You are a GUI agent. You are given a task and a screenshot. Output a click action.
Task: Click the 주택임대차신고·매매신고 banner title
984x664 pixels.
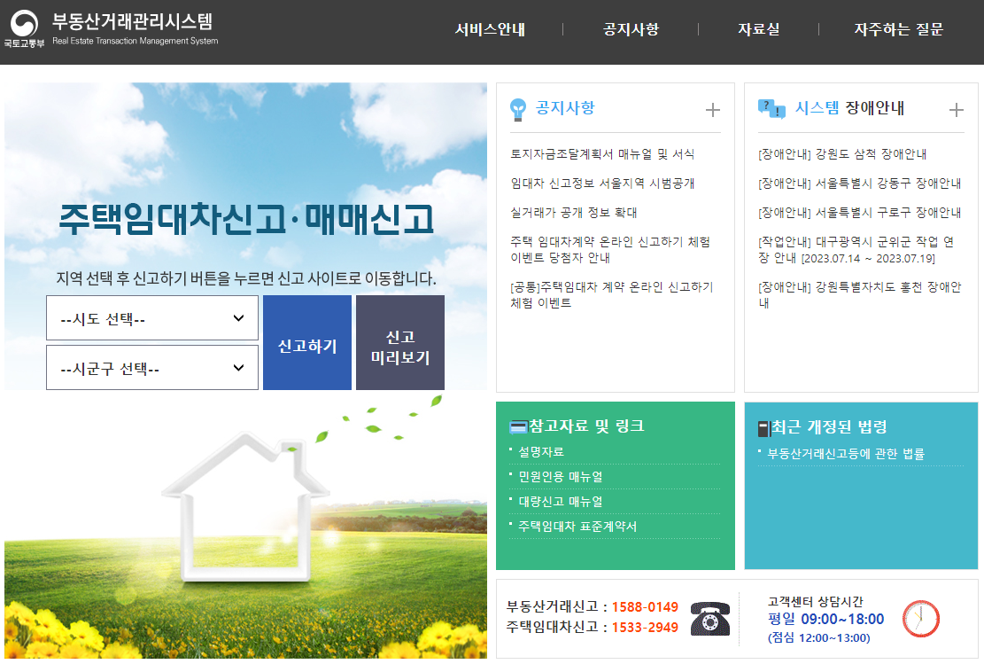(246, 219)
